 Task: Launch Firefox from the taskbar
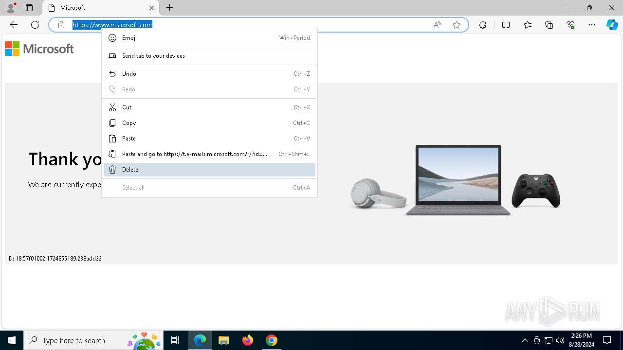pos(248,340)
